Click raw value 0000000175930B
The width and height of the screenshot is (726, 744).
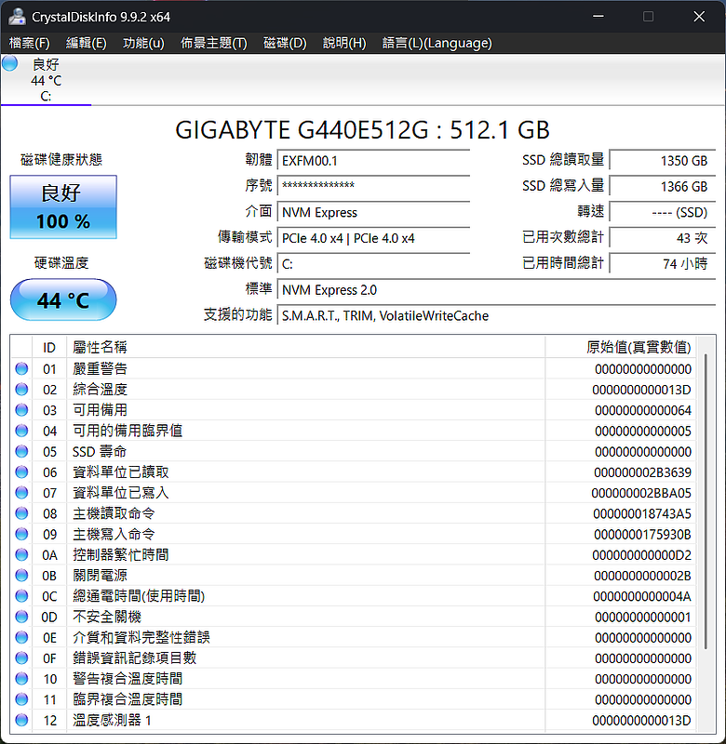click(x=642, y=534)
